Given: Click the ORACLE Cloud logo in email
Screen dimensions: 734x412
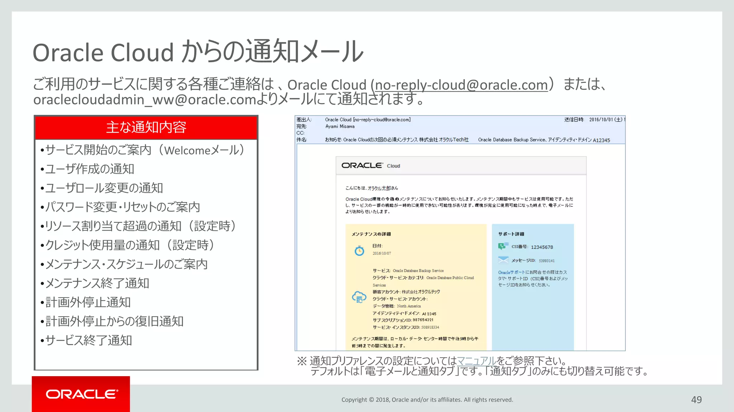Looking at the screenshot, I should (x=371, y=166).
